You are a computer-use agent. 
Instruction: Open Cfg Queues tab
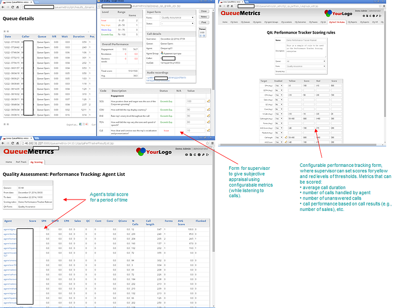pyautogui.click(x=245, y=22)
